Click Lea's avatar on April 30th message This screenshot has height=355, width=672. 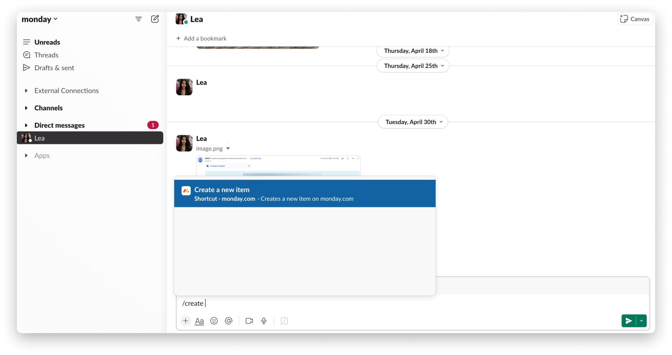(184, 143)
